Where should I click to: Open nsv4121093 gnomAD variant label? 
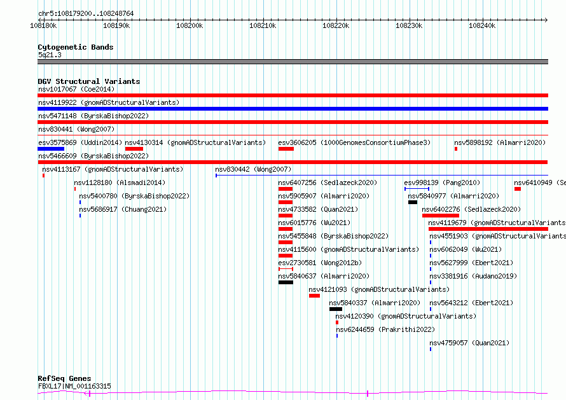coord(379,289)
